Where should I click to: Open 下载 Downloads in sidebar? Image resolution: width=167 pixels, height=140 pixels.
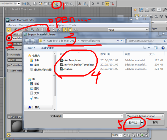click(x=35, y=60)
